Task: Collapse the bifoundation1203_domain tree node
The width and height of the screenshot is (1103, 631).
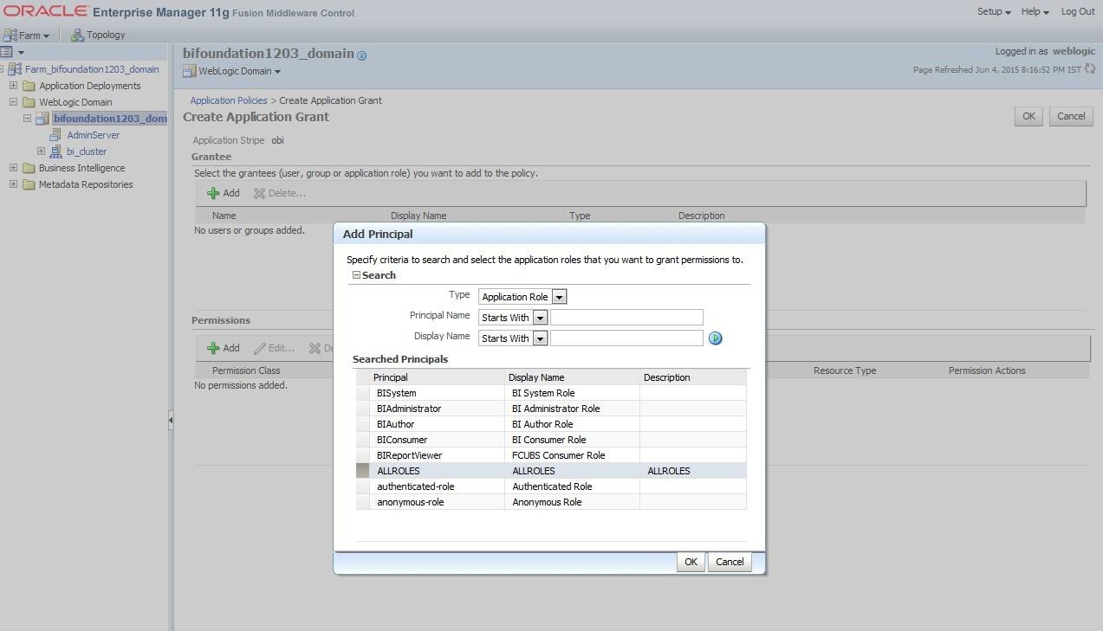Action: (28, 119)
